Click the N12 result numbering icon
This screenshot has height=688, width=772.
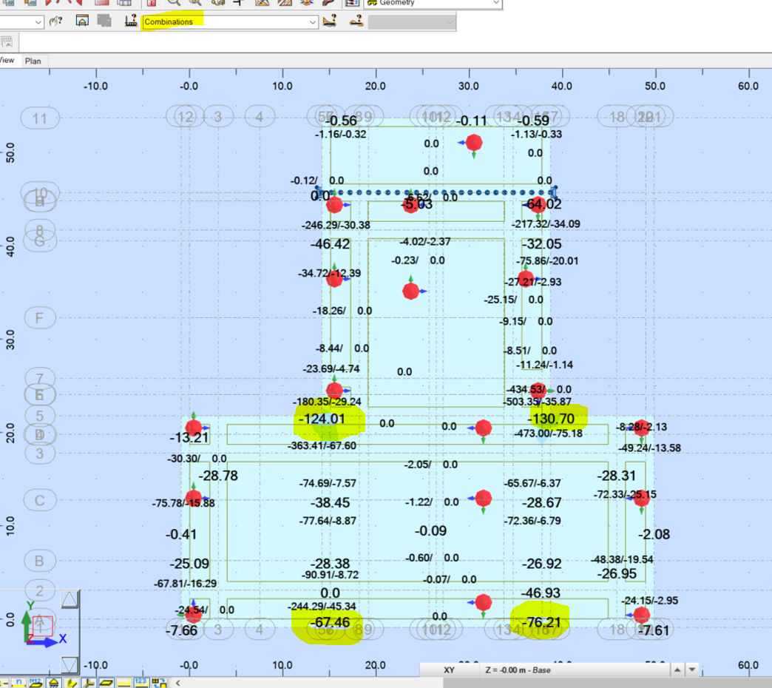pyautogui.click(x=35, y=682)
